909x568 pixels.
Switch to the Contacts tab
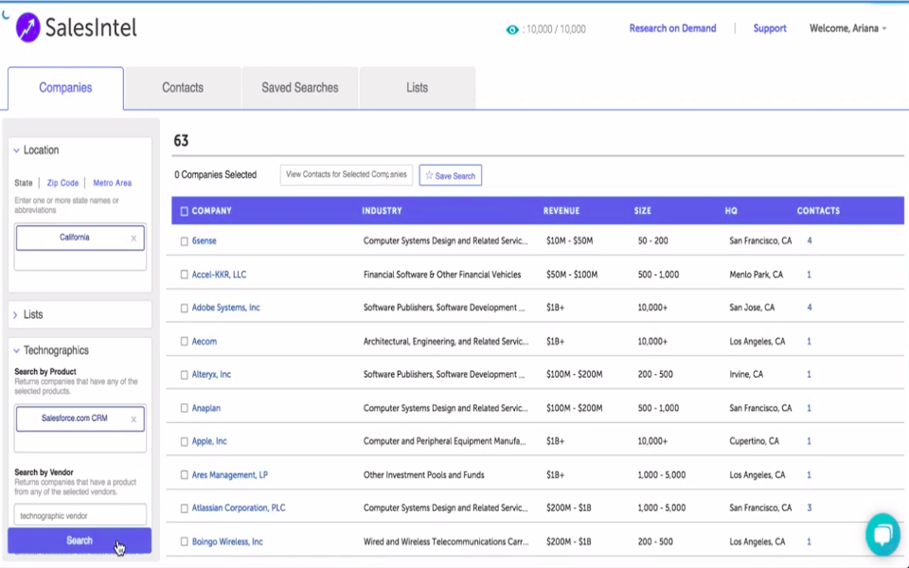[183, 87]
